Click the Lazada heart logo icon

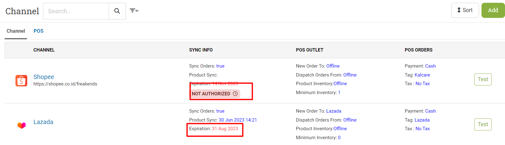click(22, 125)
